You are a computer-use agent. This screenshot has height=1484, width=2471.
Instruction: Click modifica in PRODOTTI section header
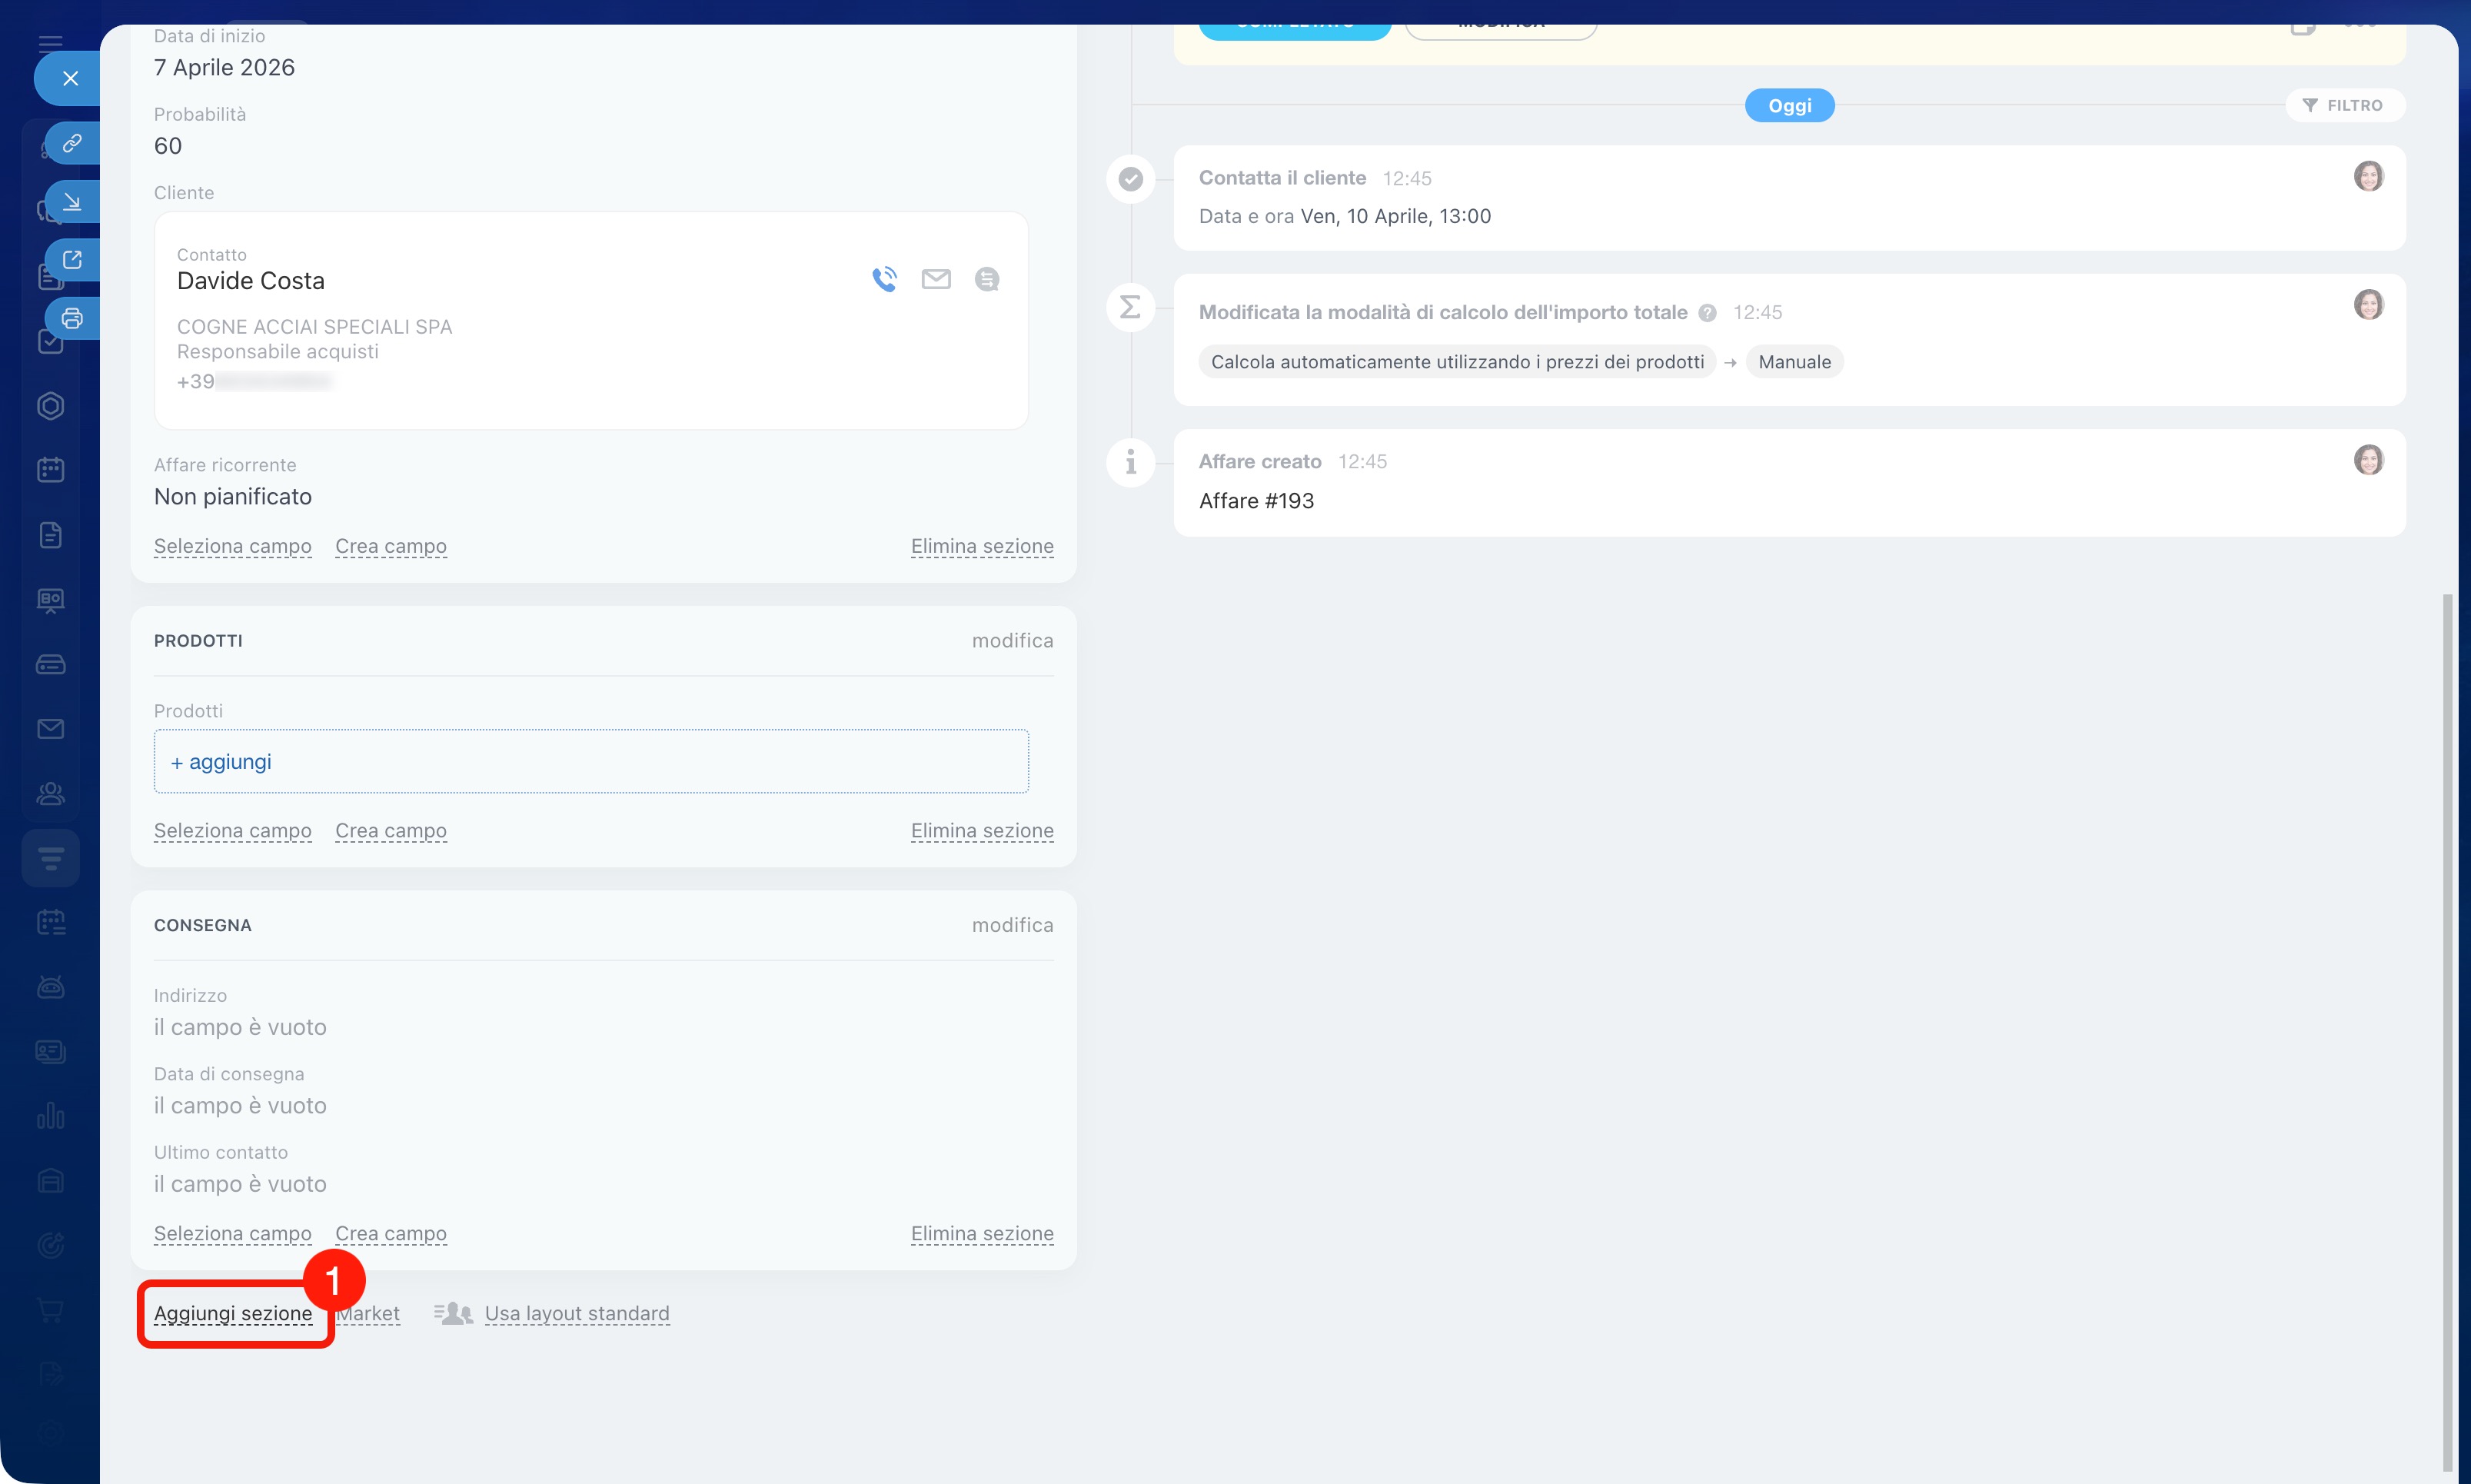tap(1012, 640)
